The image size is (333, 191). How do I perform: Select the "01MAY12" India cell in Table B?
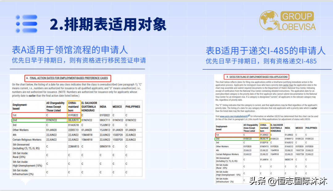click(x=289, y=139)
